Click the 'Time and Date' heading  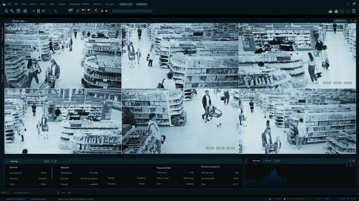point(164,167)
